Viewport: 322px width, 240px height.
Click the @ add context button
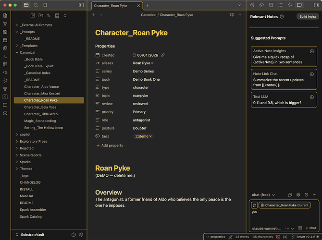(254, 205)
